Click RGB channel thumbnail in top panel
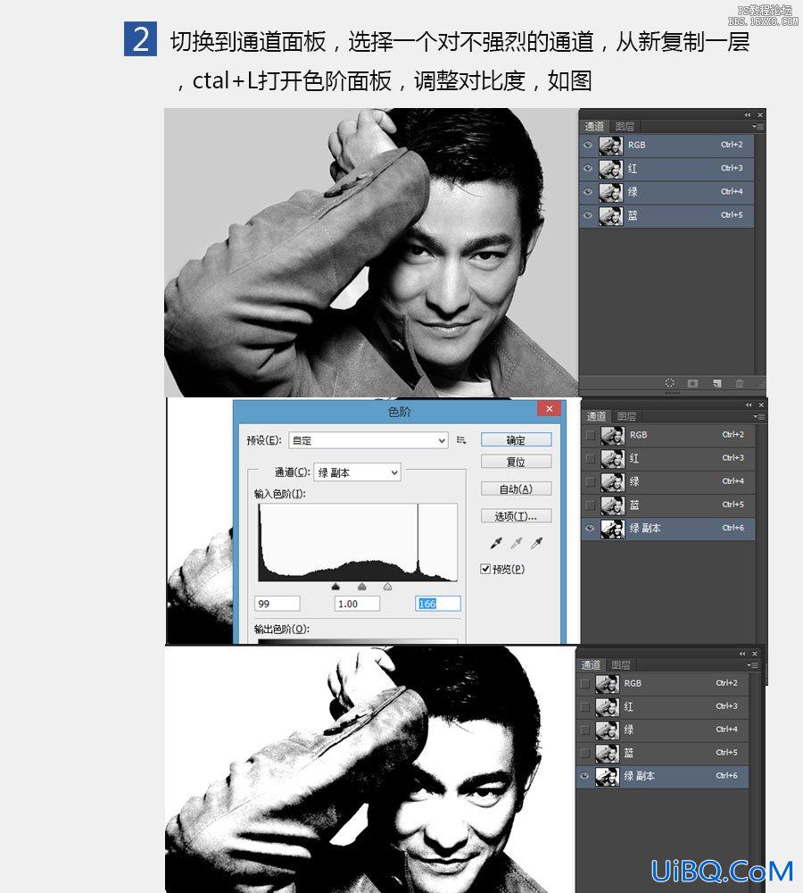803x893 pixels. click(610, 146)
